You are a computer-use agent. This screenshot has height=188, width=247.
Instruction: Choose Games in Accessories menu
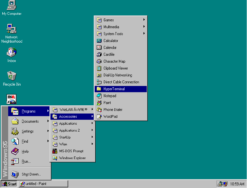pos(121,20)
